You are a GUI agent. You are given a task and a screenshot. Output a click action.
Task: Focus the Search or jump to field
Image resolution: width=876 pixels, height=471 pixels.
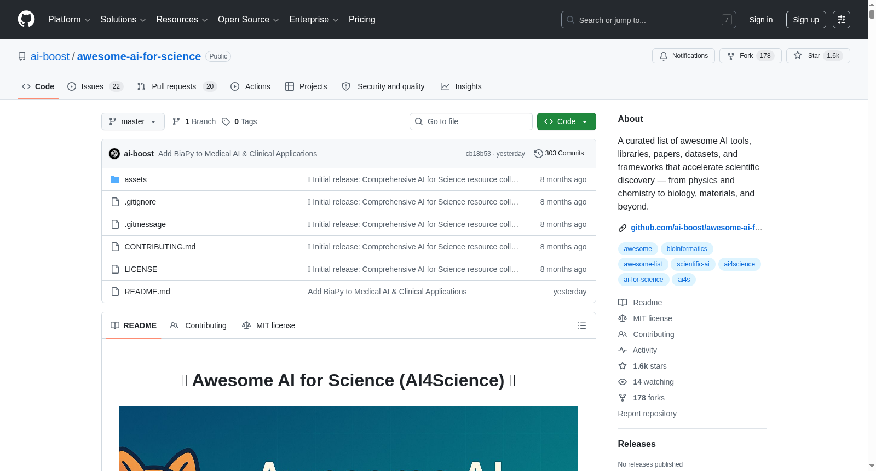[649, 20]
